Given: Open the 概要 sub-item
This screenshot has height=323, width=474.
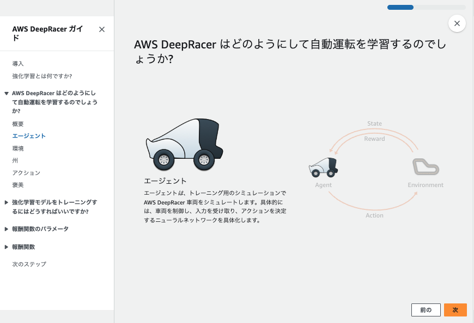Looking at the screenshot, I should click(x=19, y=123).
